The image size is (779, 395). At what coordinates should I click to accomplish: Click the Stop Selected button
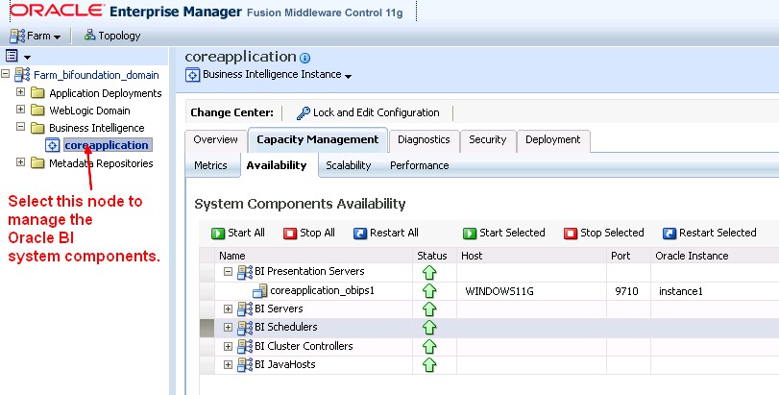(x=603, y=233)
